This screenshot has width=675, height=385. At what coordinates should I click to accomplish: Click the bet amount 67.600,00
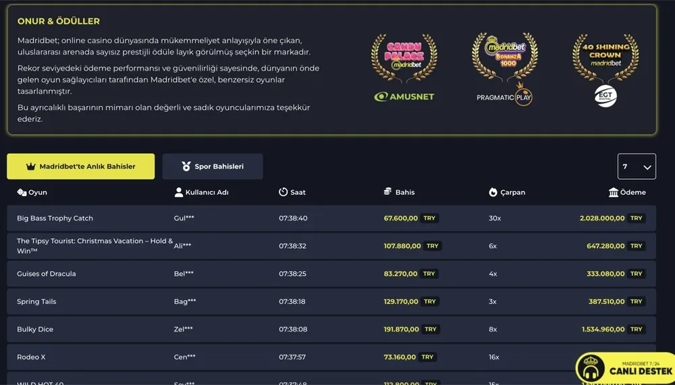click(x=401, y=218)
